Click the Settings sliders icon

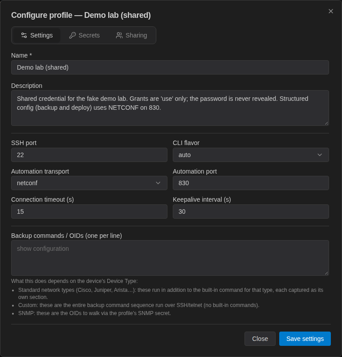point(24,35)
